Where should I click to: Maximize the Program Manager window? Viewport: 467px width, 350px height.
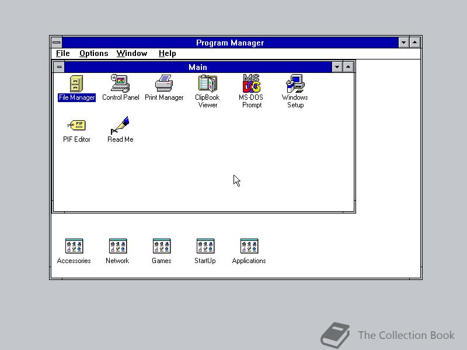click(415, 43)
